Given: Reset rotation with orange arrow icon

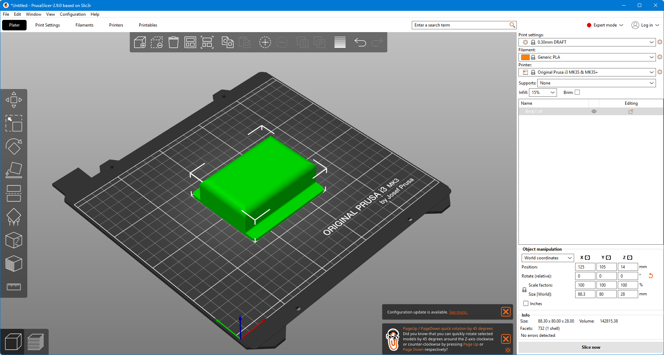Looking at the screenshot, I should point(651,276).
